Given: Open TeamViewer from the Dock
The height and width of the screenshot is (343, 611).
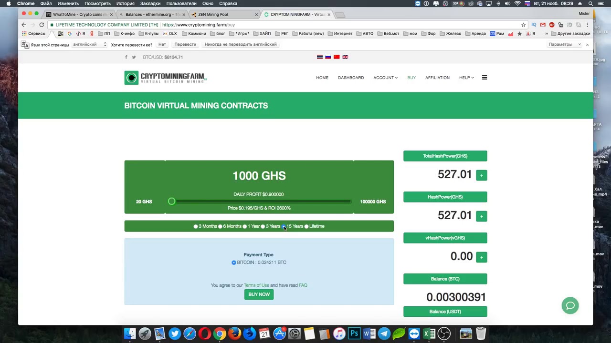Looking at the screenshot, I should point(414,333).
